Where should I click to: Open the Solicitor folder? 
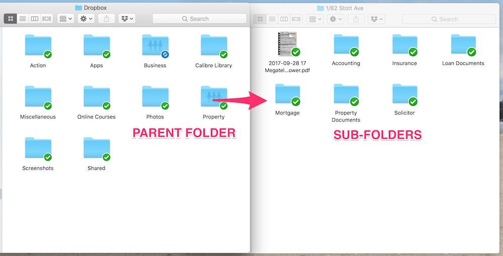[x=404, y=95]
